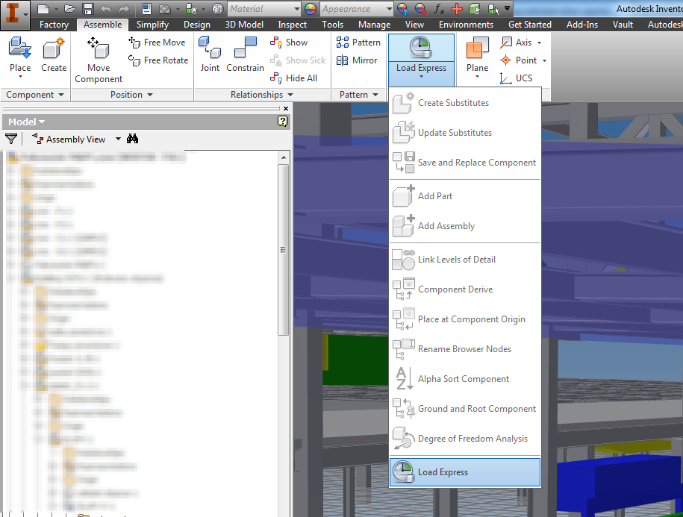Screen dimensions: 683x517
Task: Select the Create component tool
Action: tap(52, 52)
